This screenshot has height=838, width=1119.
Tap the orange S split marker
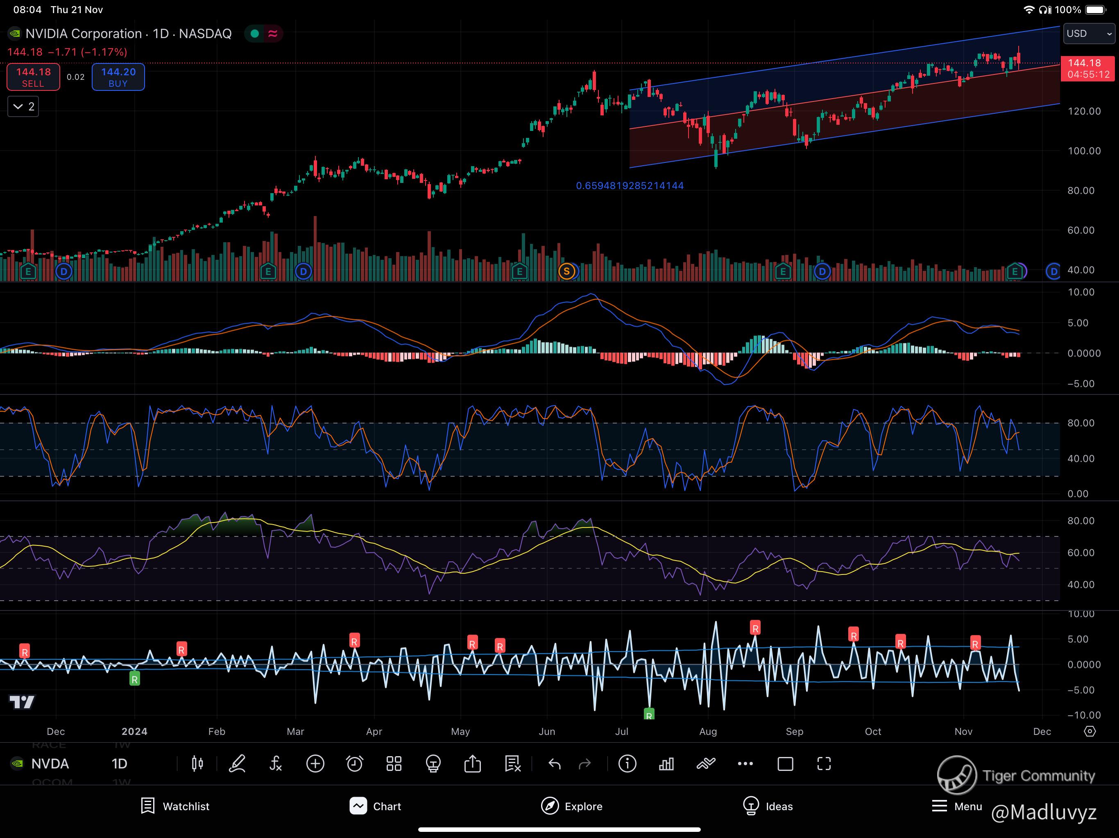click(566, 271)
